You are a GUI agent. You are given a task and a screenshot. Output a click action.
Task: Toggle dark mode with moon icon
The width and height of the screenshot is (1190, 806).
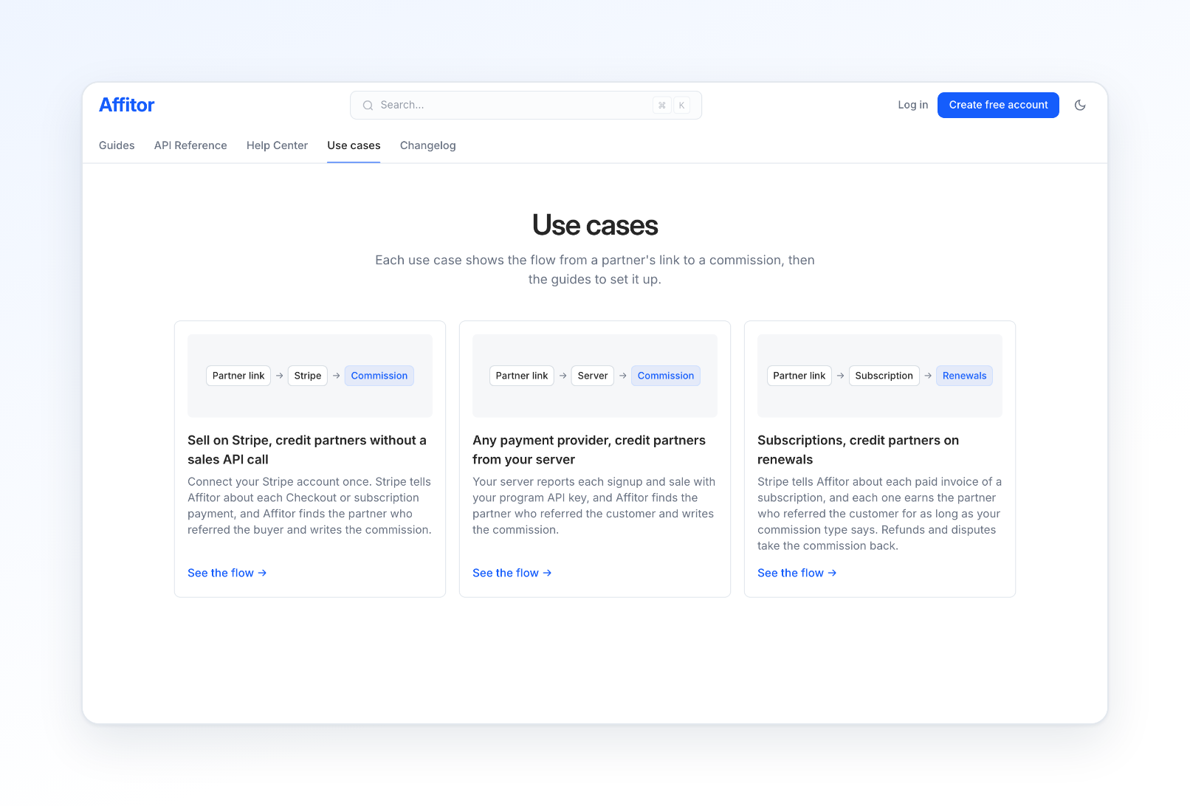[1080, 105]
